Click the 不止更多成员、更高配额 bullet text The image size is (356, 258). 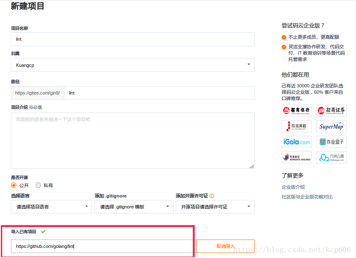314,37
